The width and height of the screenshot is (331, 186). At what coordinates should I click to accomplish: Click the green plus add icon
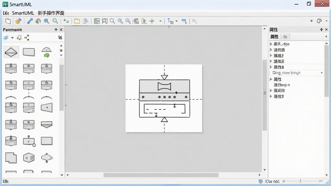152,21
